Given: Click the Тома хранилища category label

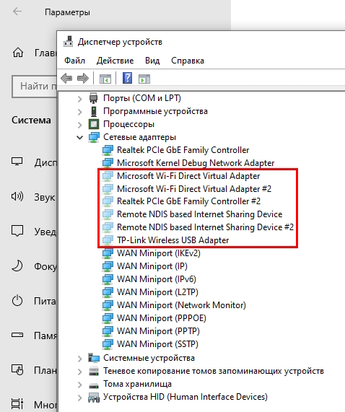Looking at the screenshot, I should tap(137, 384).
